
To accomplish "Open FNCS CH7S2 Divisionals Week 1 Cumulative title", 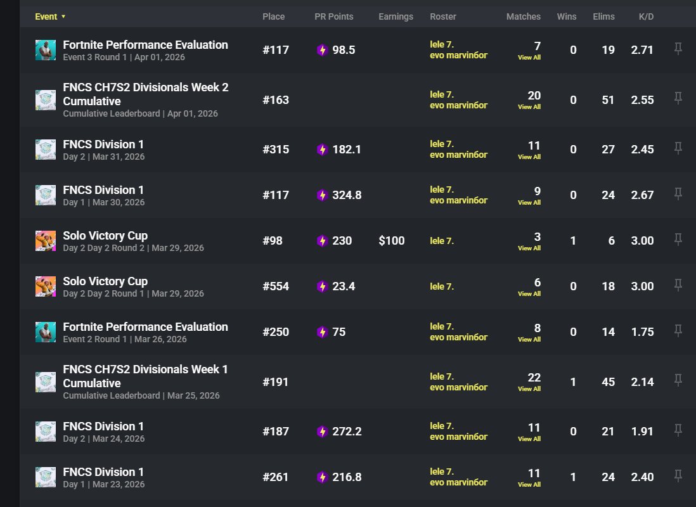I will pyautogui.click(x=145, y=376).
